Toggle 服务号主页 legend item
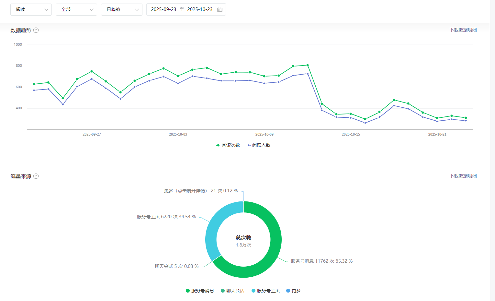Viewport: 495px width, 301px height. point(265,291)
